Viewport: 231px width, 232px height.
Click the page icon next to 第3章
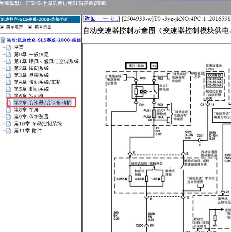click(8, 75)
